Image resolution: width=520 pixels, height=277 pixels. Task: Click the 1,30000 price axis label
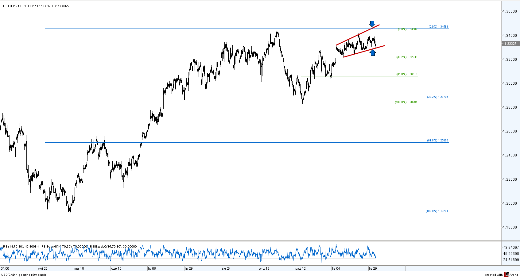click(510, 83)
